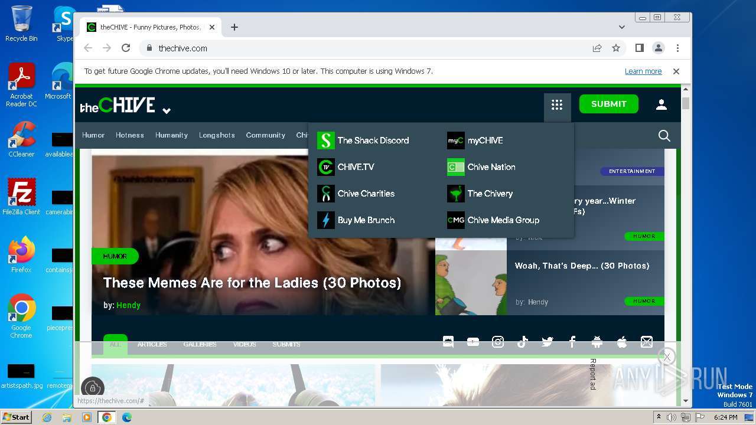756x425 pixels.
Task: Expand the theCHIVE logo dropdown chevron
Action: pyautogui.click(x=167, y=110)
